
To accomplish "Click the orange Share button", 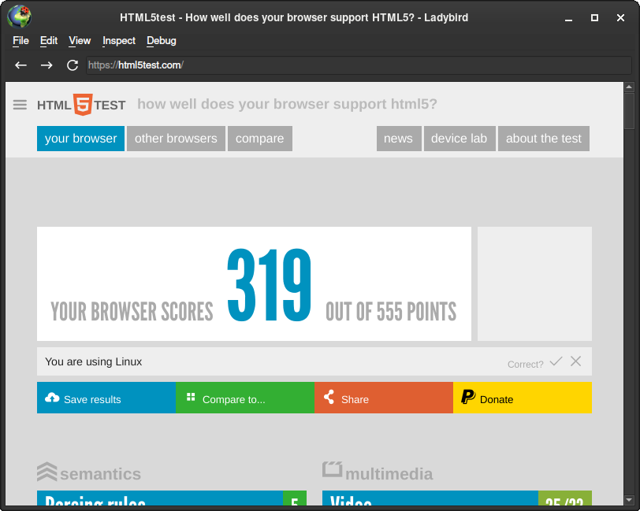I will click(384, 398).
